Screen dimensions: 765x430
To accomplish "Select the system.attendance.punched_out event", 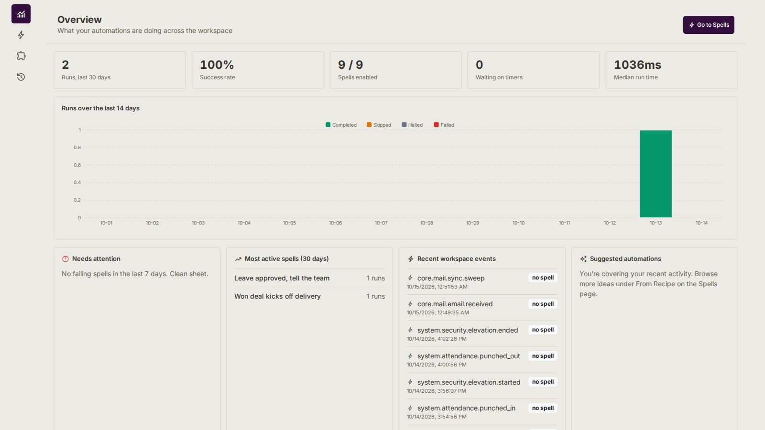I will (482, 360).
